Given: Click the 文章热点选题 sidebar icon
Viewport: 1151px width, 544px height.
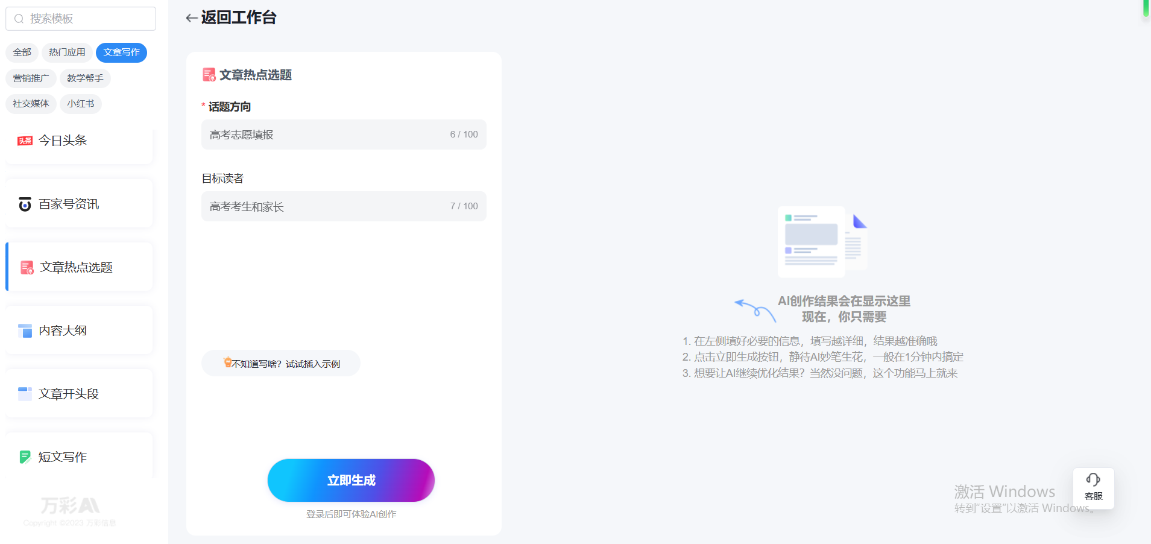Looking at the screenshot, I should point(27,268).
